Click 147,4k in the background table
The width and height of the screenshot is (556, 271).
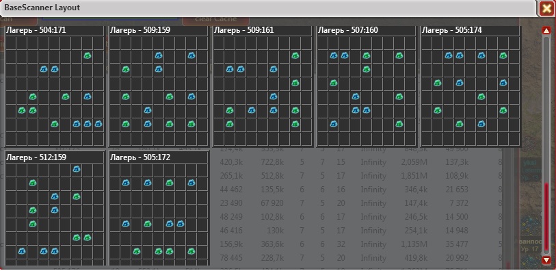416,204
